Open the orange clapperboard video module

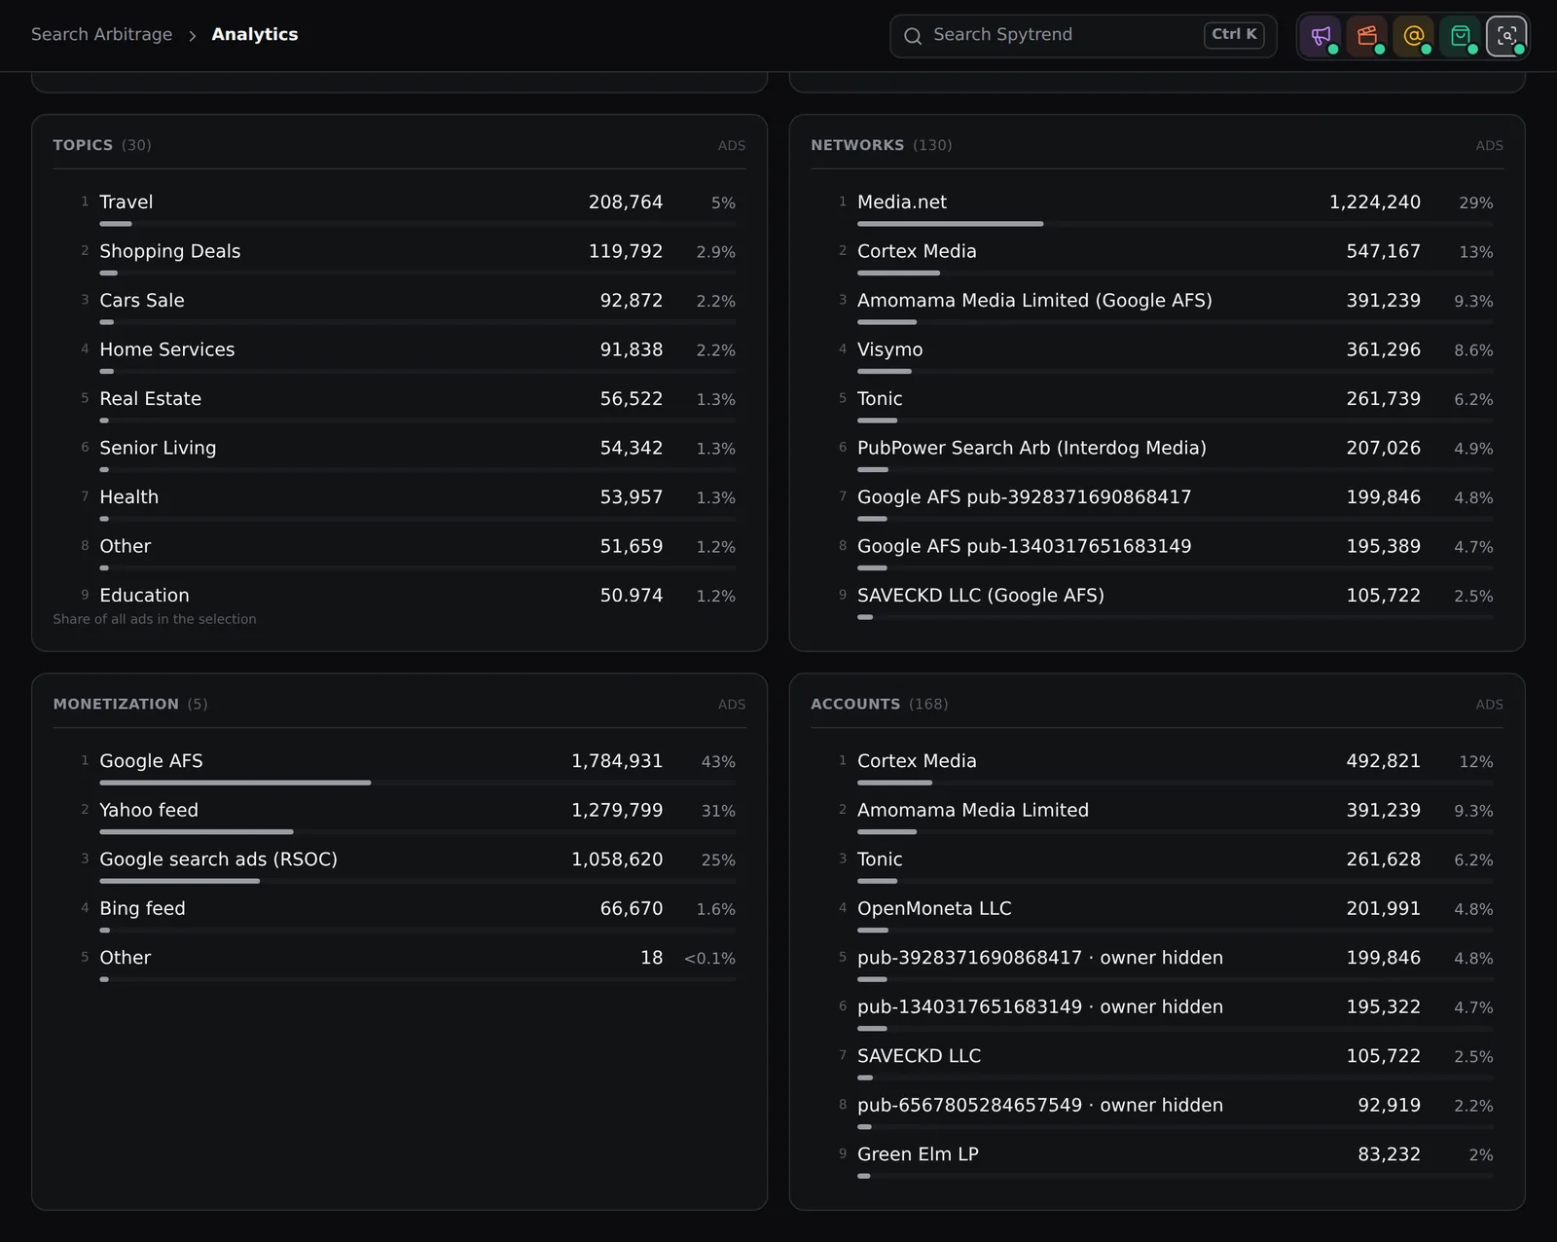(1367, 36)
